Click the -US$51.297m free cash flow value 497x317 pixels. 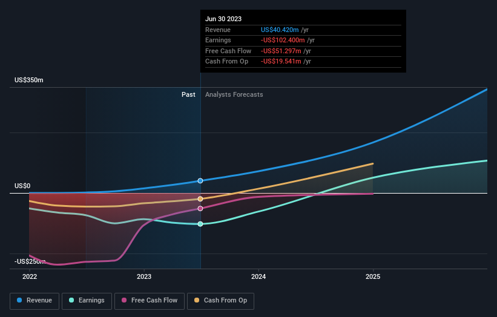click(281, 51)
